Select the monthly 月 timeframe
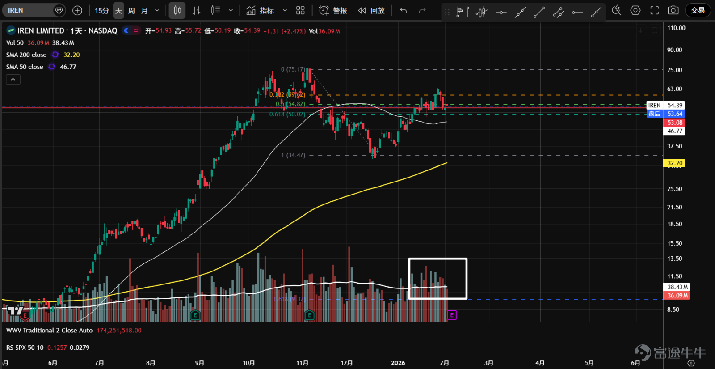This screenshot has width=715, height=369. [144, 10]
